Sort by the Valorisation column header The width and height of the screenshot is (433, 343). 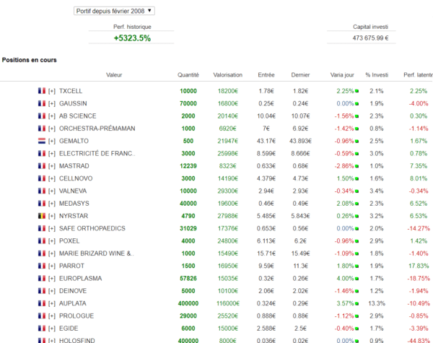click(x=228, y=75)
